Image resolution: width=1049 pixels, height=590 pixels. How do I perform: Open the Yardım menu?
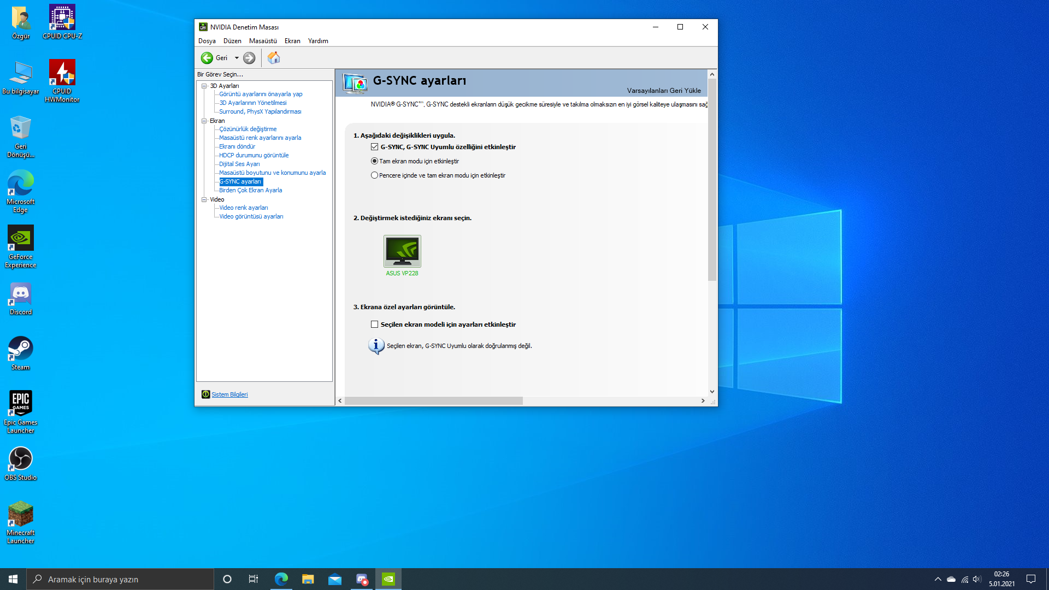click(x=318, y=41)
